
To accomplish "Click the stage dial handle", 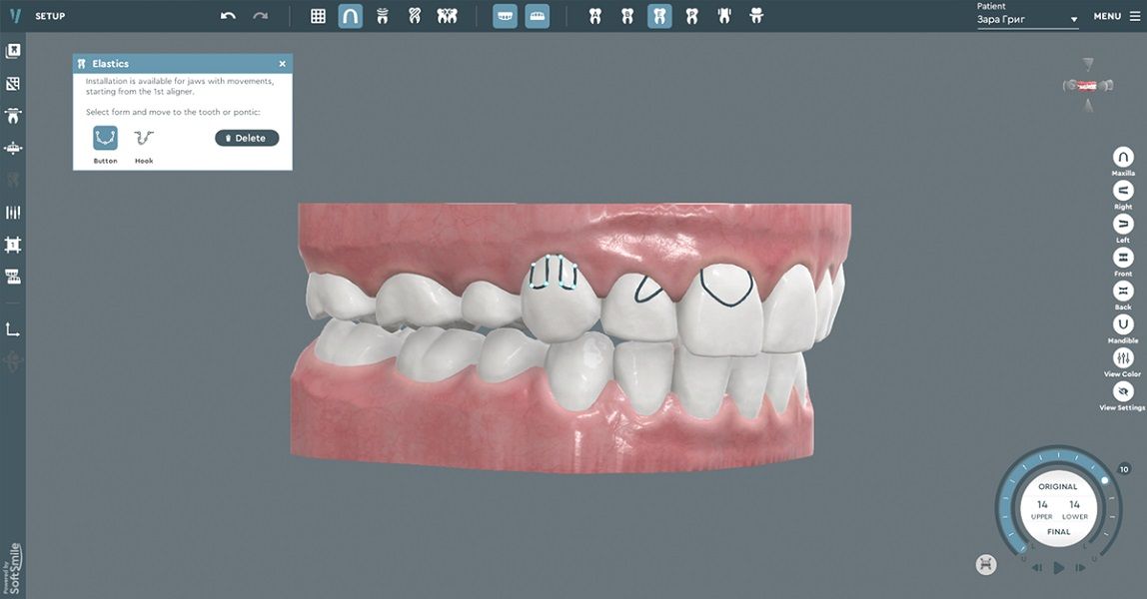I will 1105,480.
